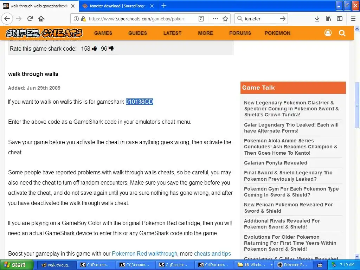Close the Iometer download tab
The height and width of the screenshot is (270, 360).
[152, 6]
